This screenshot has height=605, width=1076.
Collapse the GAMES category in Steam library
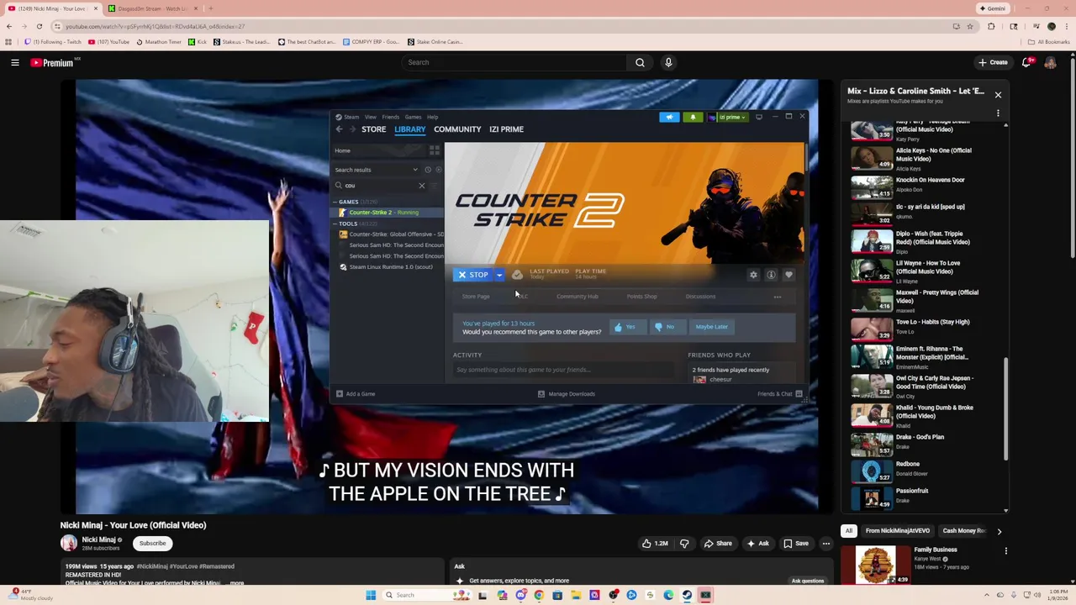pos(335,202)
